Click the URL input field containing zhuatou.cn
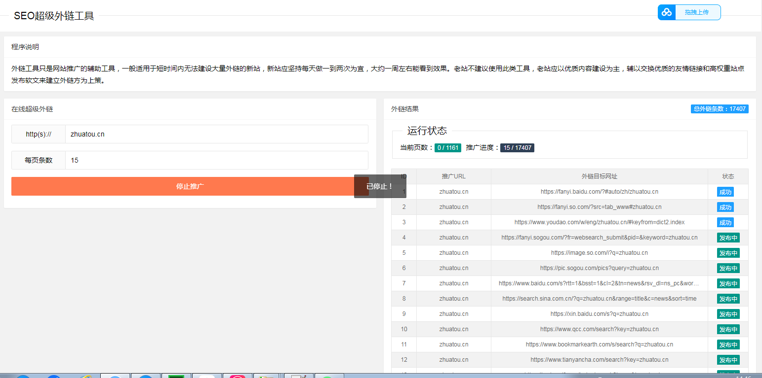 (x=216, y=134)
